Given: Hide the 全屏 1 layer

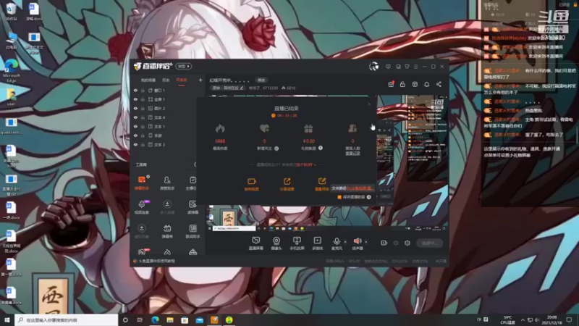Looking at the screenshot, I should (x=135, y=99).
